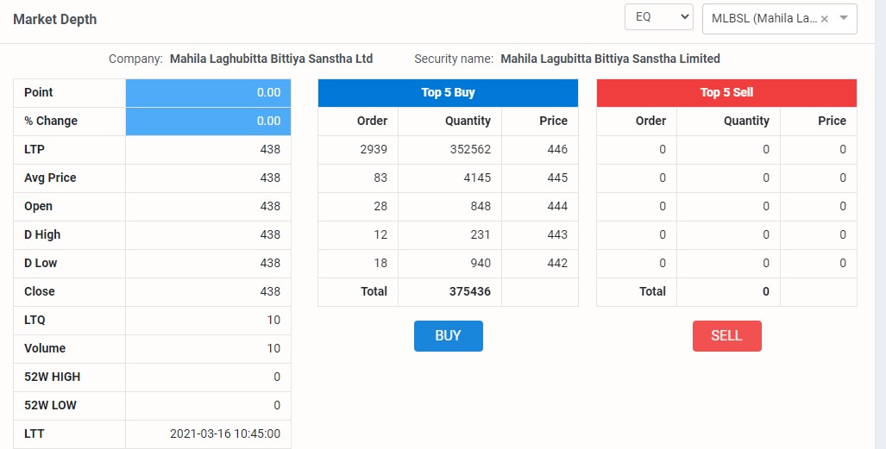Screen dimensions: 886x449
Task: Select the Top 5 Buy header
Action: click(x=448, y=92)
